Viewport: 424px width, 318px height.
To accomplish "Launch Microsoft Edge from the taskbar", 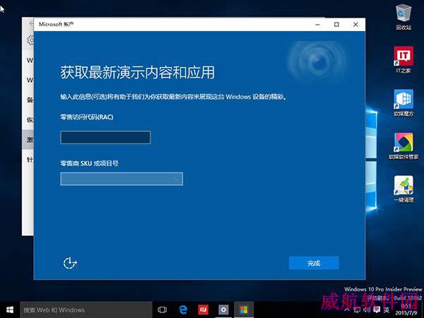I will click(x=183, y=310).
